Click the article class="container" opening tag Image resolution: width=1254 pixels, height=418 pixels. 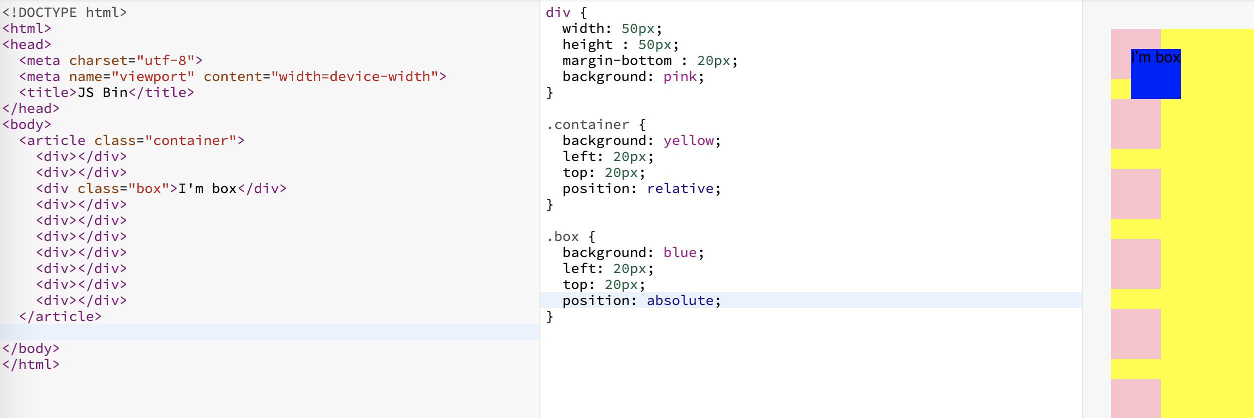click(132, 140)
